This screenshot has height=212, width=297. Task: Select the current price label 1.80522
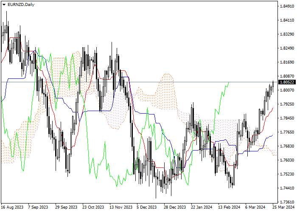[x=287, y=82]
